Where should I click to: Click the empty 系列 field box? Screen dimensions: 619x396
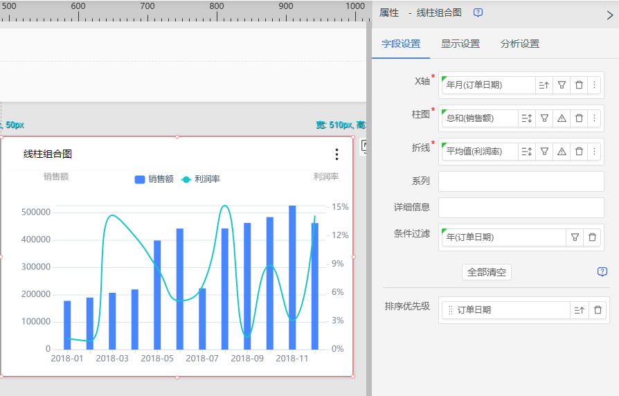[x=521, y=181]
